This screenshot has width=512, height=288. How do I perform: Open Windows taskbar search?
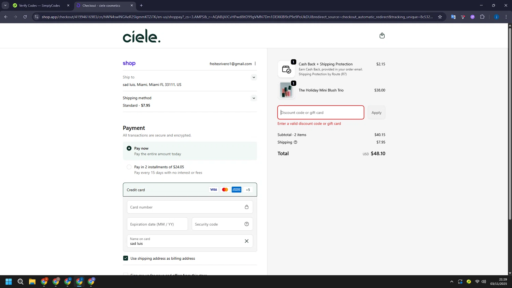[20, 282]
